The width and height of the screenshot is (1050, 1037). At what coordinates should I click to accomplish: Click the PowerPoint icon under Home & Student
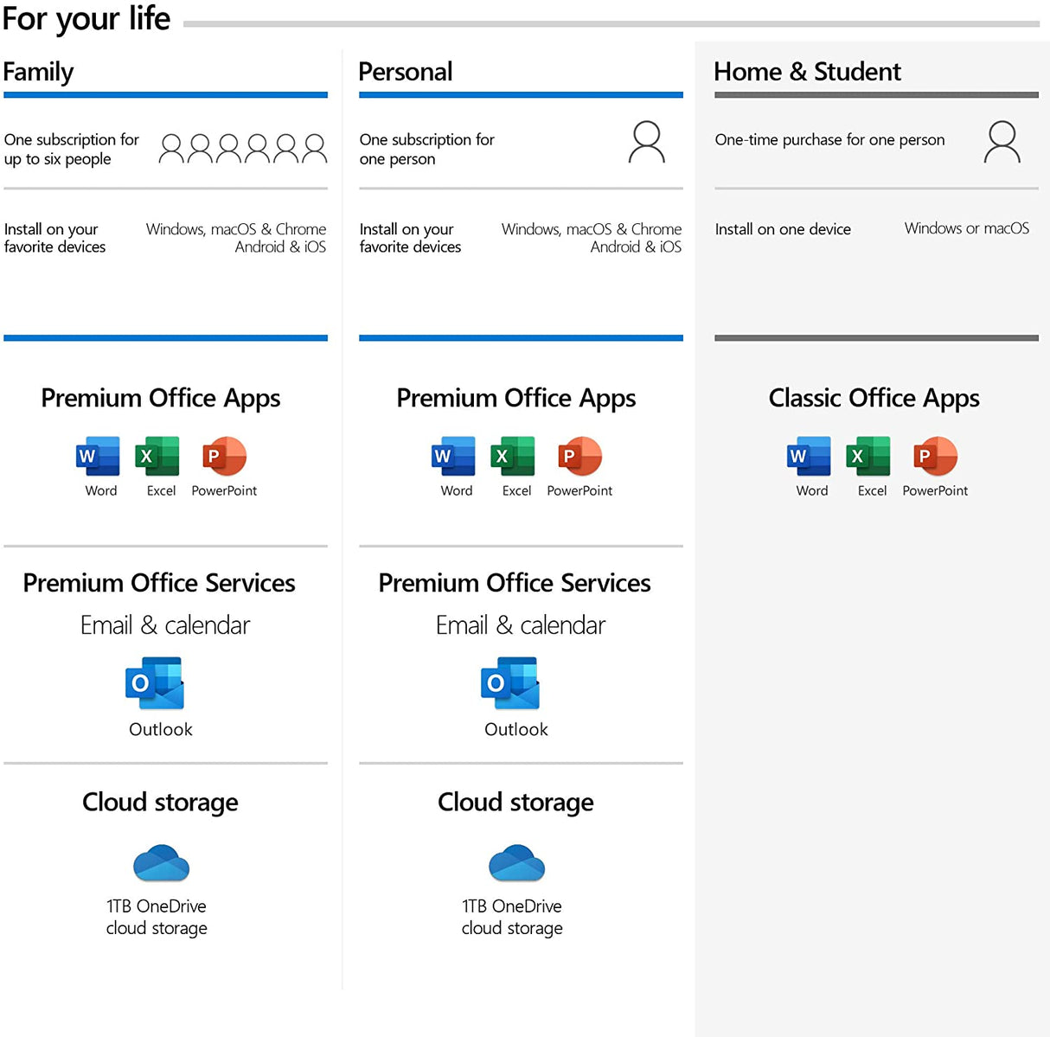coord(935,456)
